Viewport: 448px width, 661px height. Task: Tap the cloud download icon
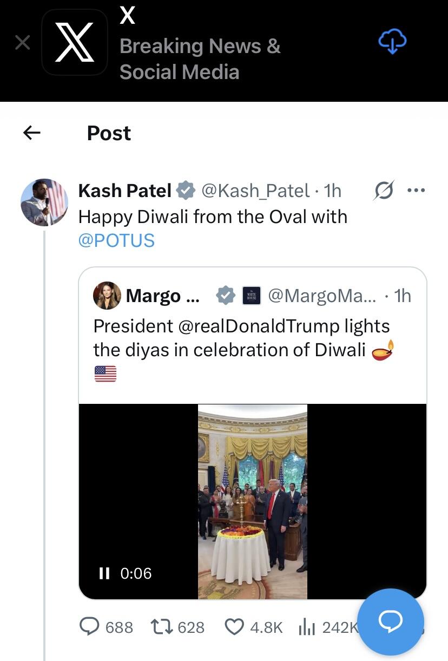[x=392, y=42]
